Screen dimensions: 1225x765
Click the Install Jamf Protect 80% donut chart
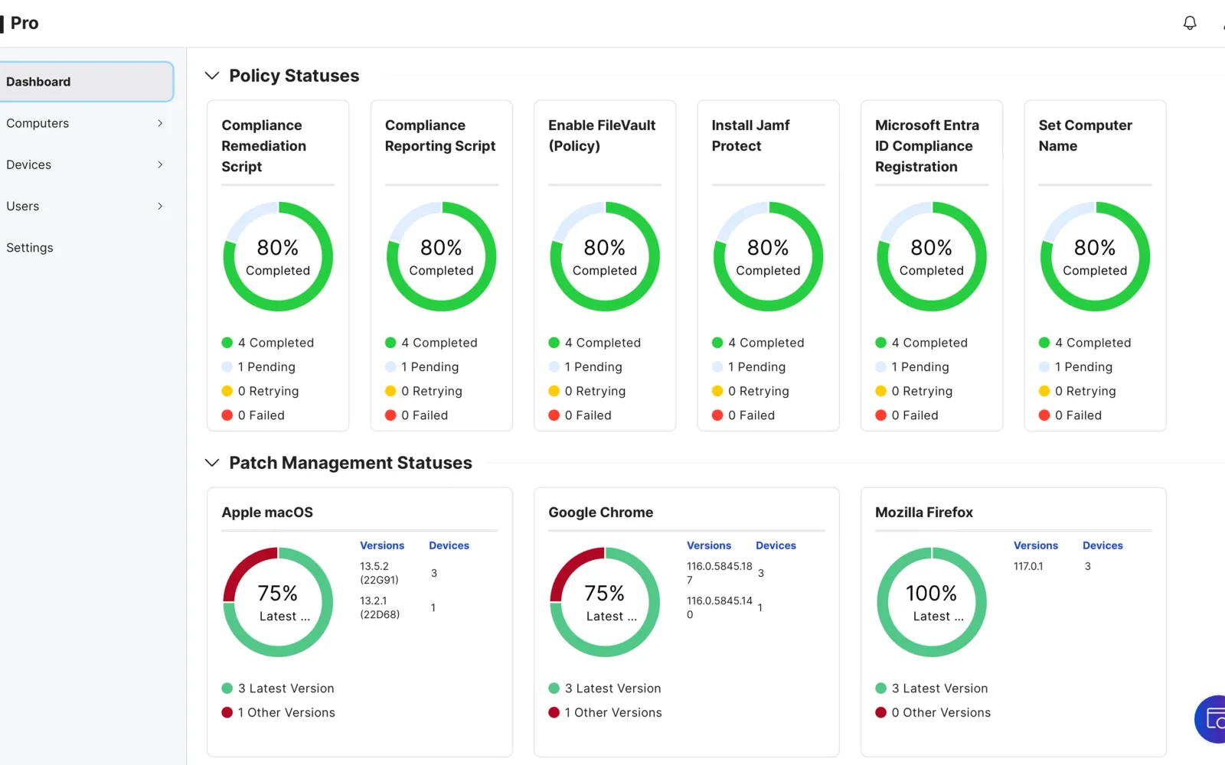[x=768, y=256]
